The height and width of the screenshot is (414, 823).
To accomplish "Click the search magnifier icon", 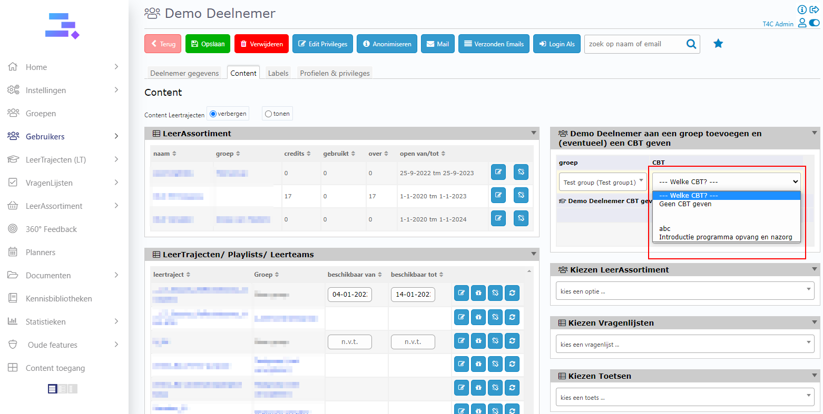I will pos(691,44).
